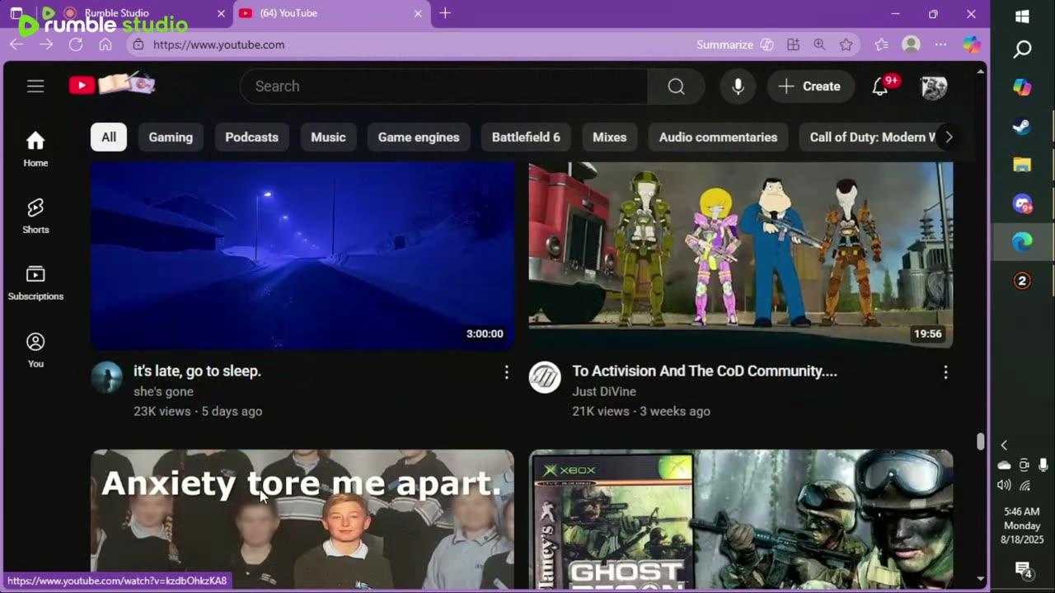Select the All filter chip
Screen dimensions: 1055x593
(109, 138)
